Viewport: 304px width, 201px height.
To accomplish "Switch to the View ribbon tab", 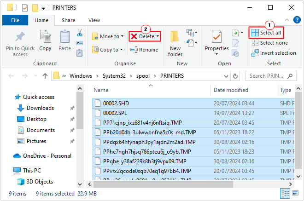I will coord(94,20).
